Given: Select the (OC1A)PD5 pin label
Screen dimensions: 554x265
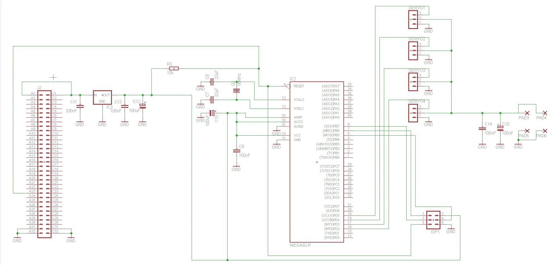Looking at the screenshot, I should coord(331,216).
